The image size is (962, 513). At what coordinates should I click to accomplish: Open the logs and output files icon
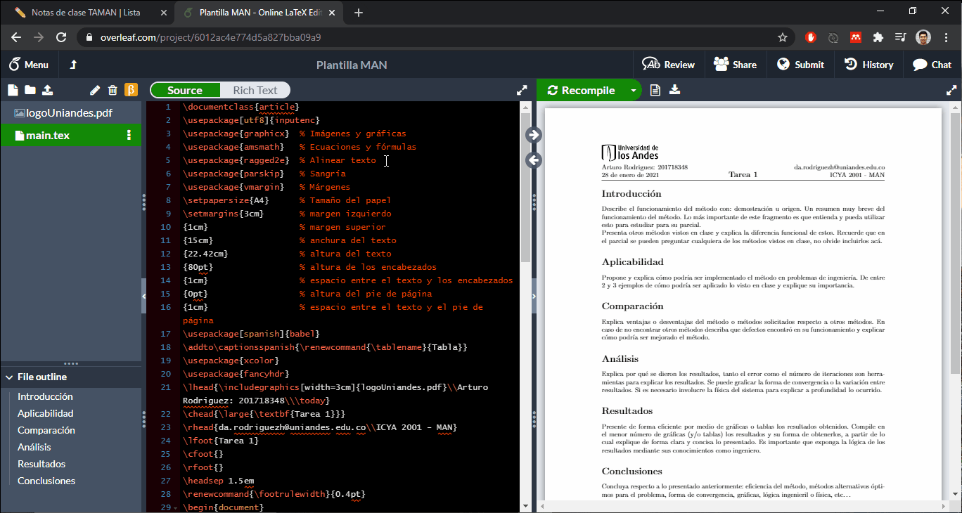(x=655, y=90)
